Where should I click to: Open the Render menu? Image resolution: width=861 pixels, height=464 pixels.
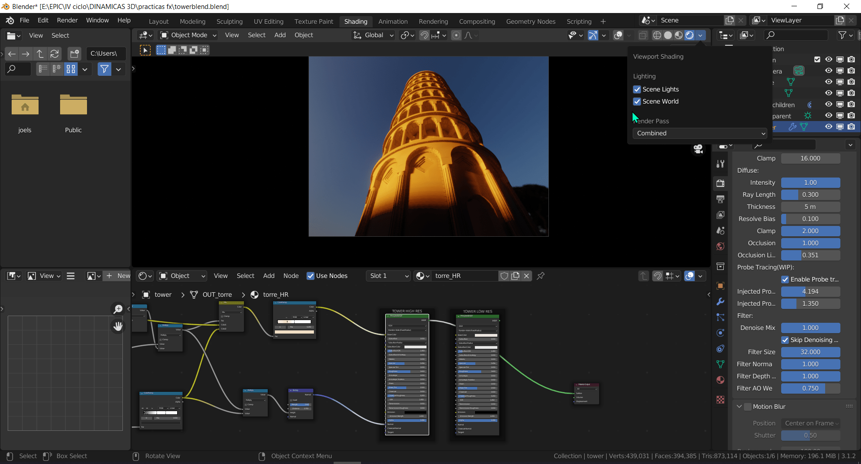67,20
